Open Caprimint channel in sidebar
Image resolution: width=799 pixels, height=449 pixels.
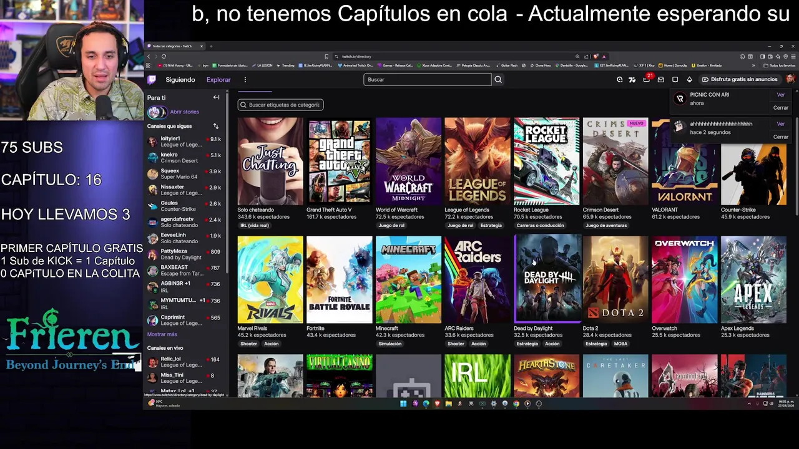184,321
